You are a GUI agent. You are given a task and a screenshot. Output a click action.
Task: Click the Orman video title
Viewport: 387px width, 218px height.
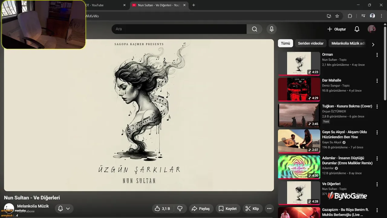(327, 54)
